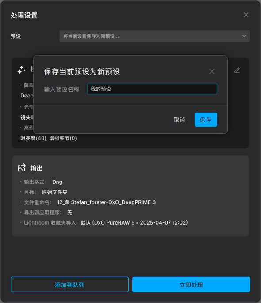The height and width of the screenshot is (303, 261).
Task: Click the 添加到队列 button
Action: (69, 285)
